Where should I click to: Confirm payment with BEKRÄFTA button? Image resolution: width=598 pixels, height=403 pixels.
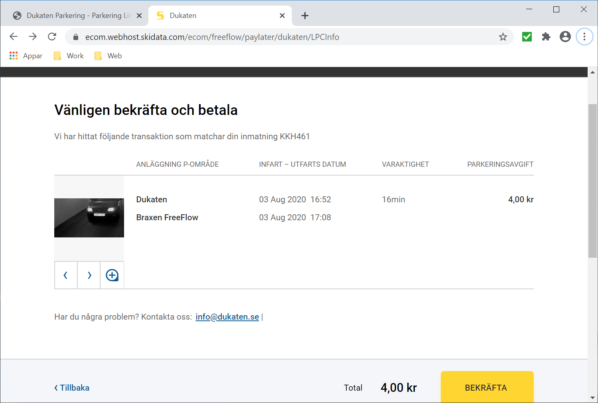click(487, 387)
